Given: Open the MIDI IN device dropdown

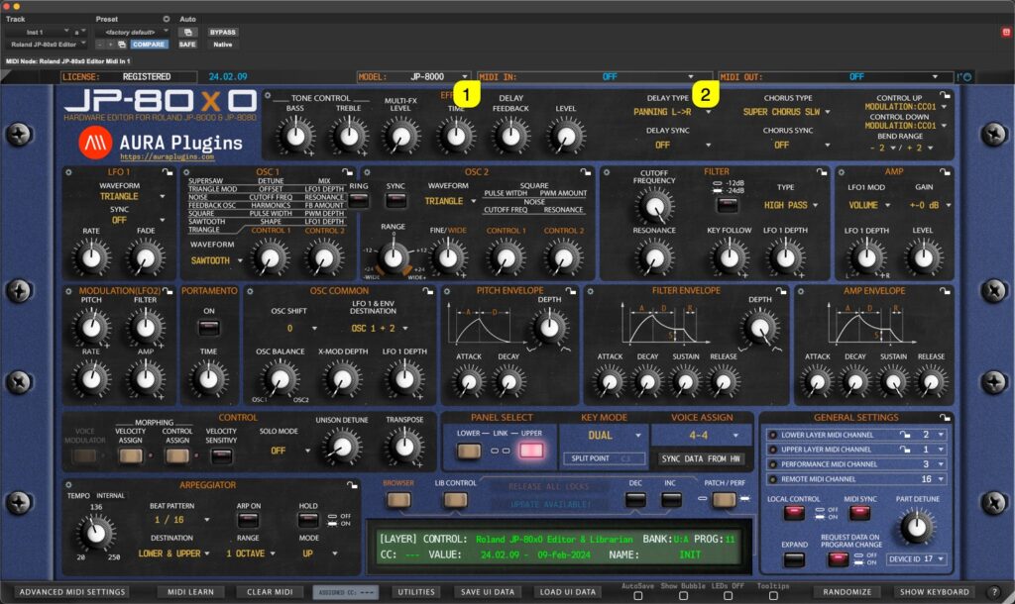Looking at the screenshot, I should pyautogui.click(x=595, y=77).
